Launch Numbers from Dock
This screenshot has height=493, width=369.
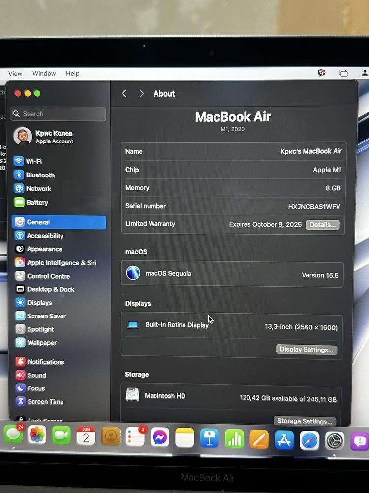[234, 439]
